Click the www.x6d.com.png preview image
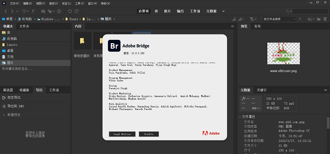Viewport: 330px width, 154px height. [284, 53]
